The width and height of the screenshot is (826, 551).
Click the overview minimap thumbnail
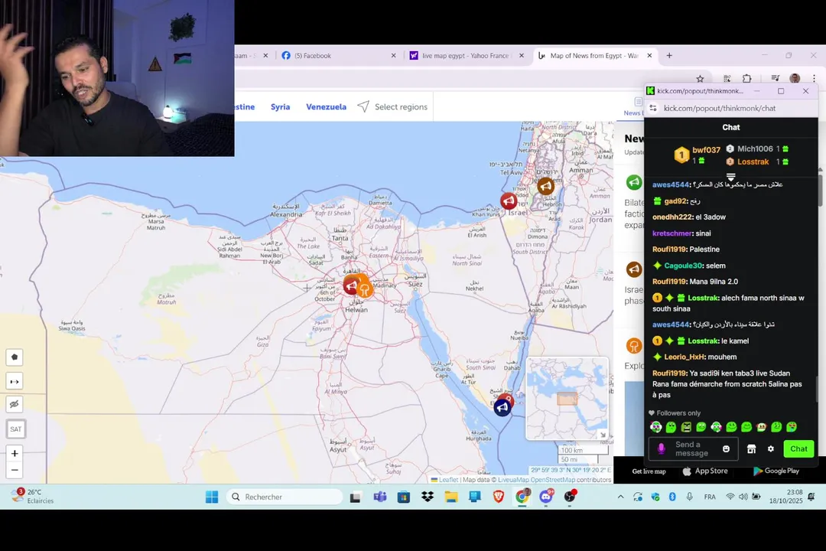[567, 398]
